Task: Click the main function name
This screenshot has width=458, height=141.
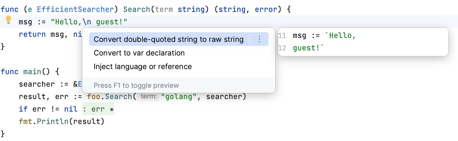Action: coord(32,72)
